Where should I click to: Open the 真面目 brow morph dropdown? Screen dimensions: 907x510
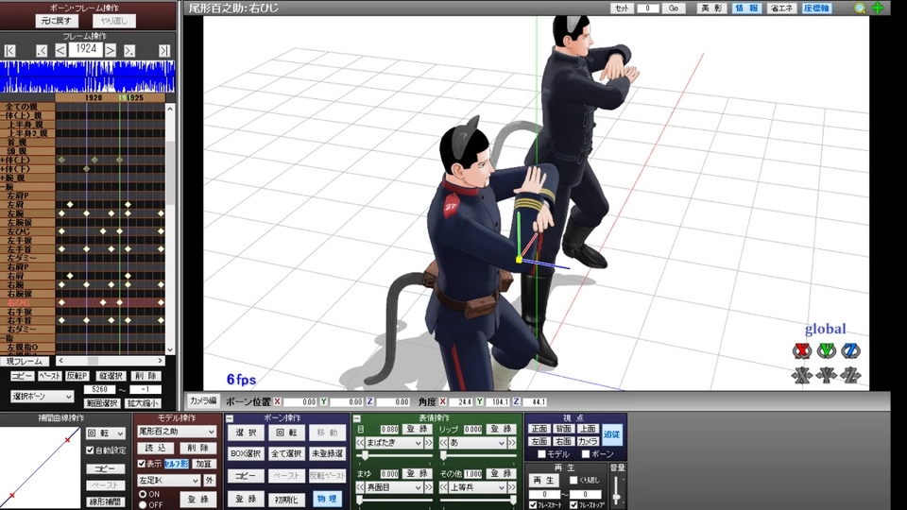coord(395,487)
